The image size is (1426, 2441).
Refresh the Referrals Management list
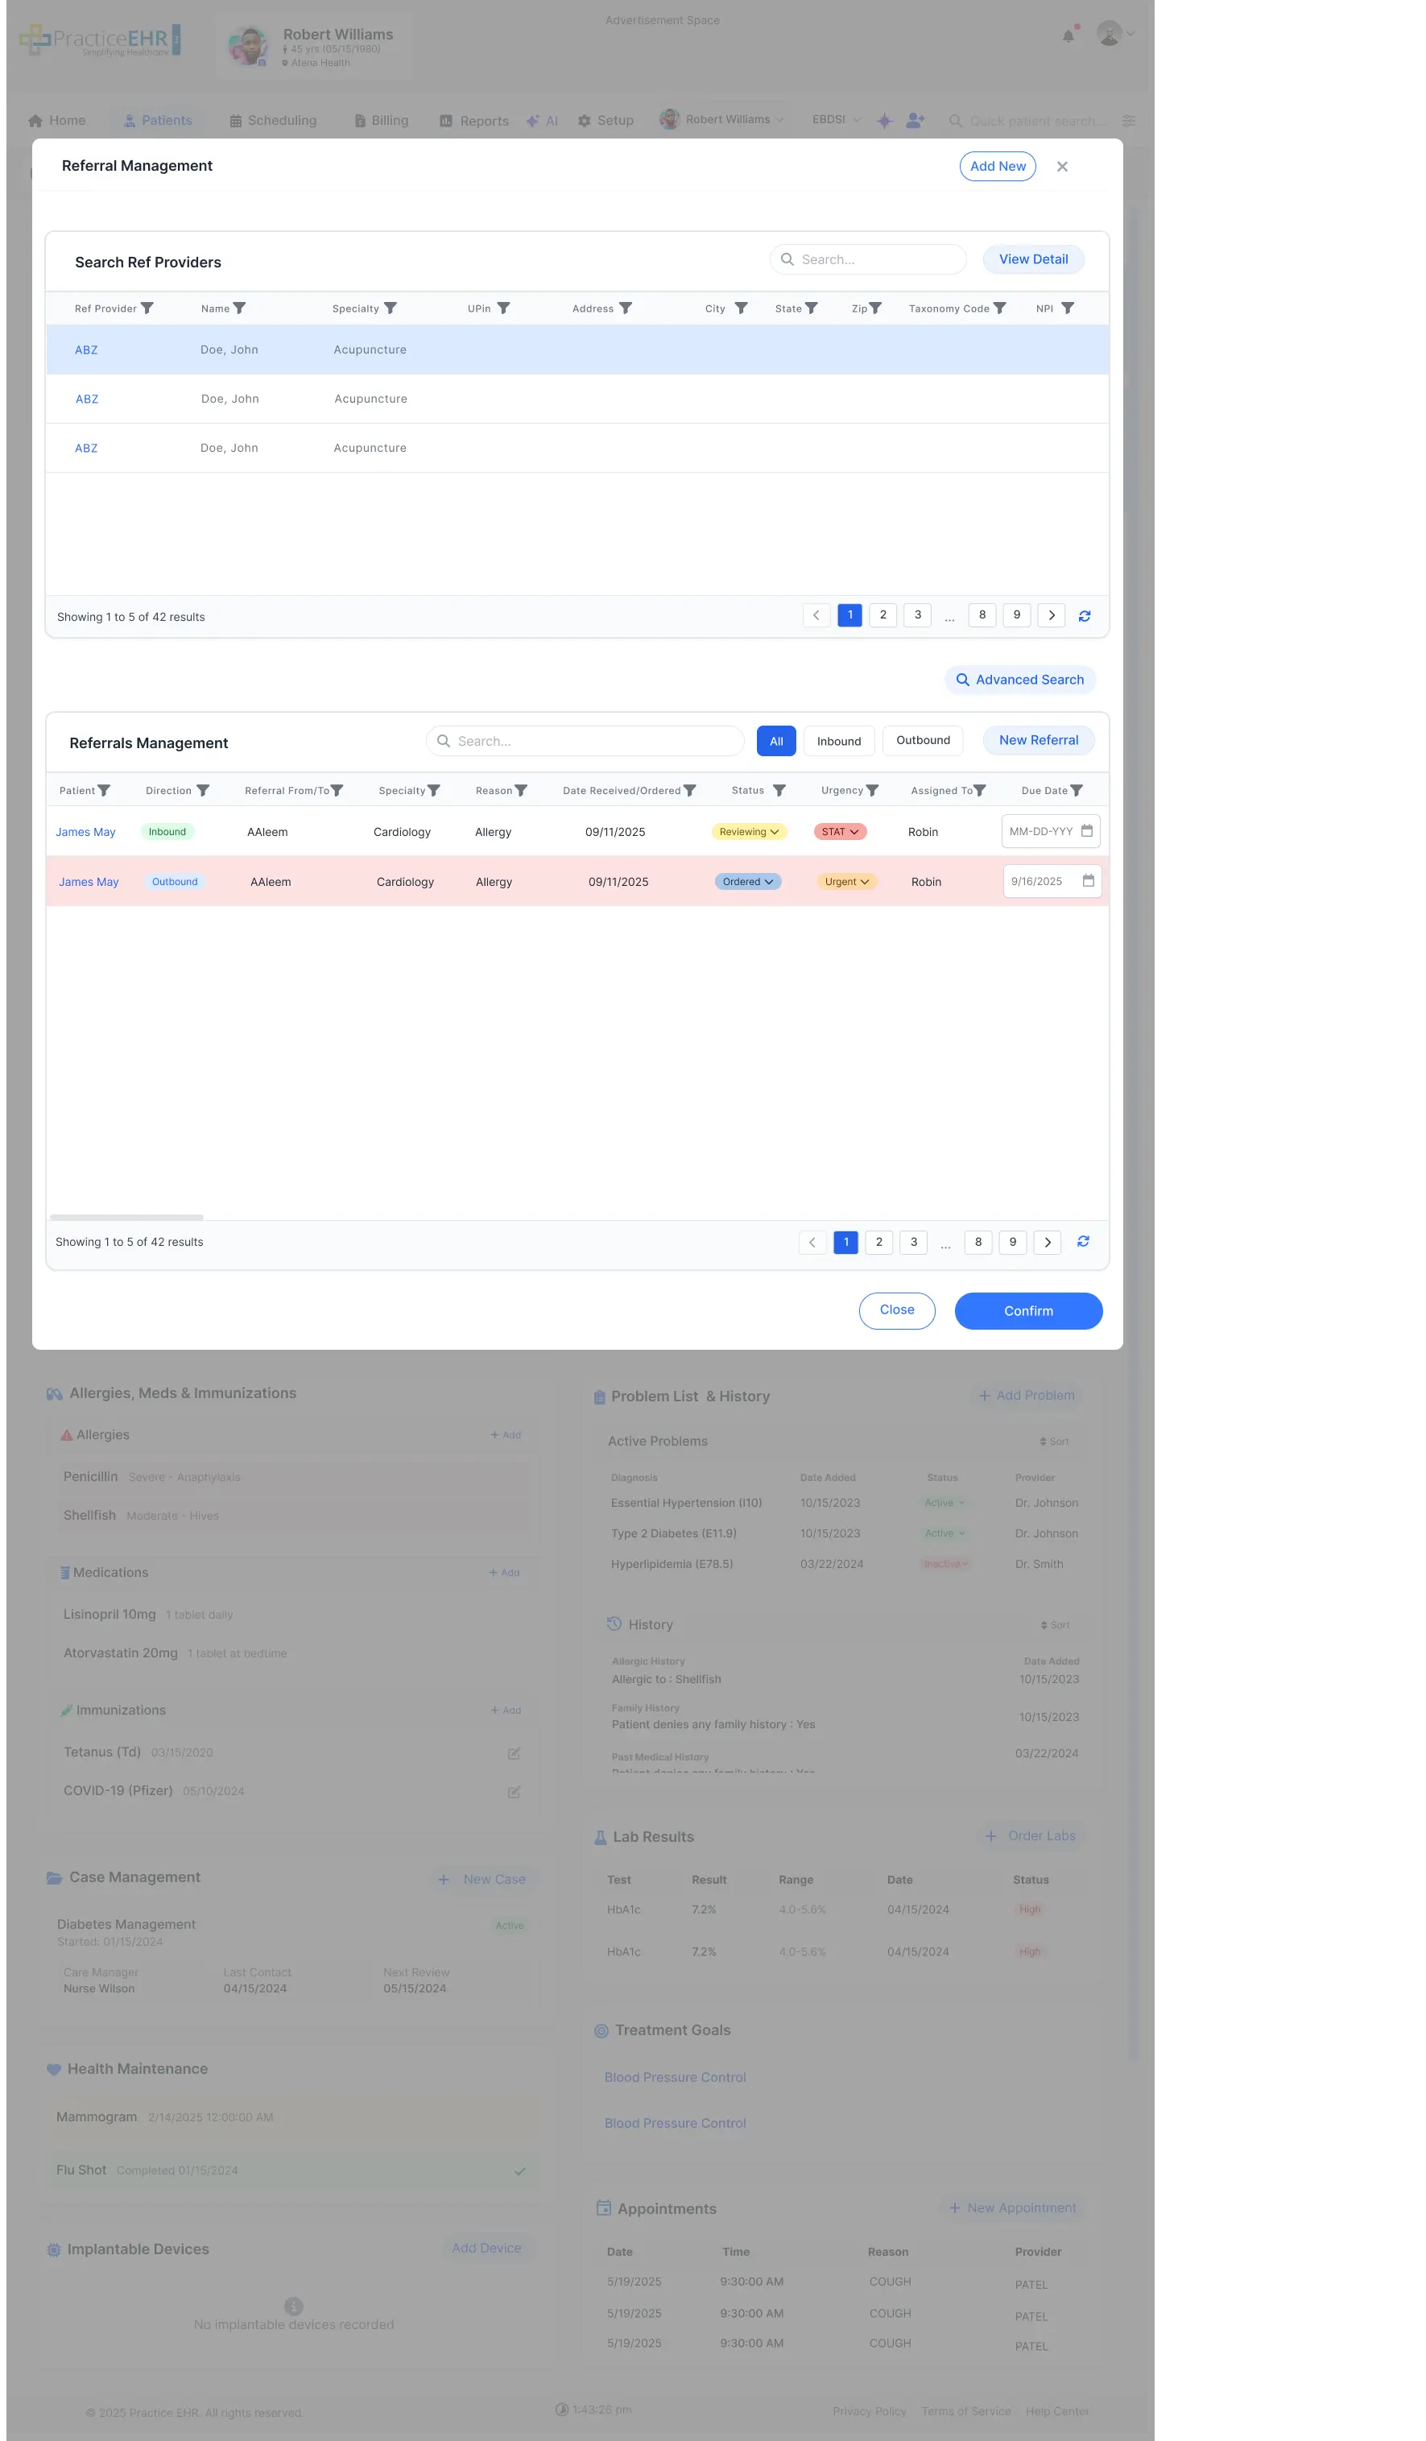click(1083, 1241)
